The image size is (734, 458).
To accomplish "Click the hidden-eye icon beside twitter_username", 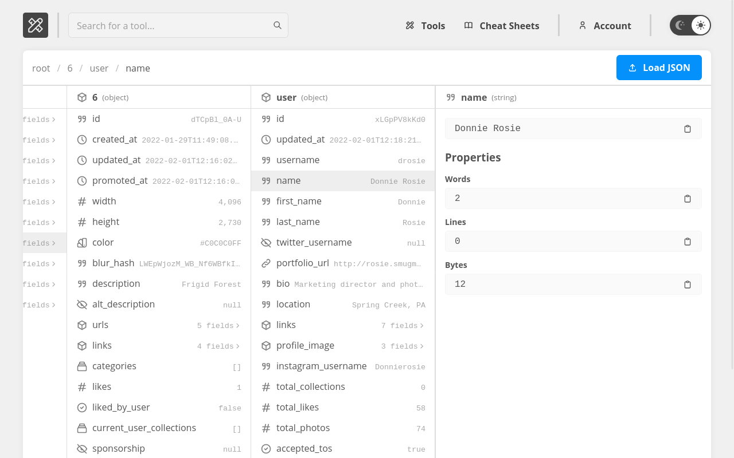I will click(x=266, y=243).
